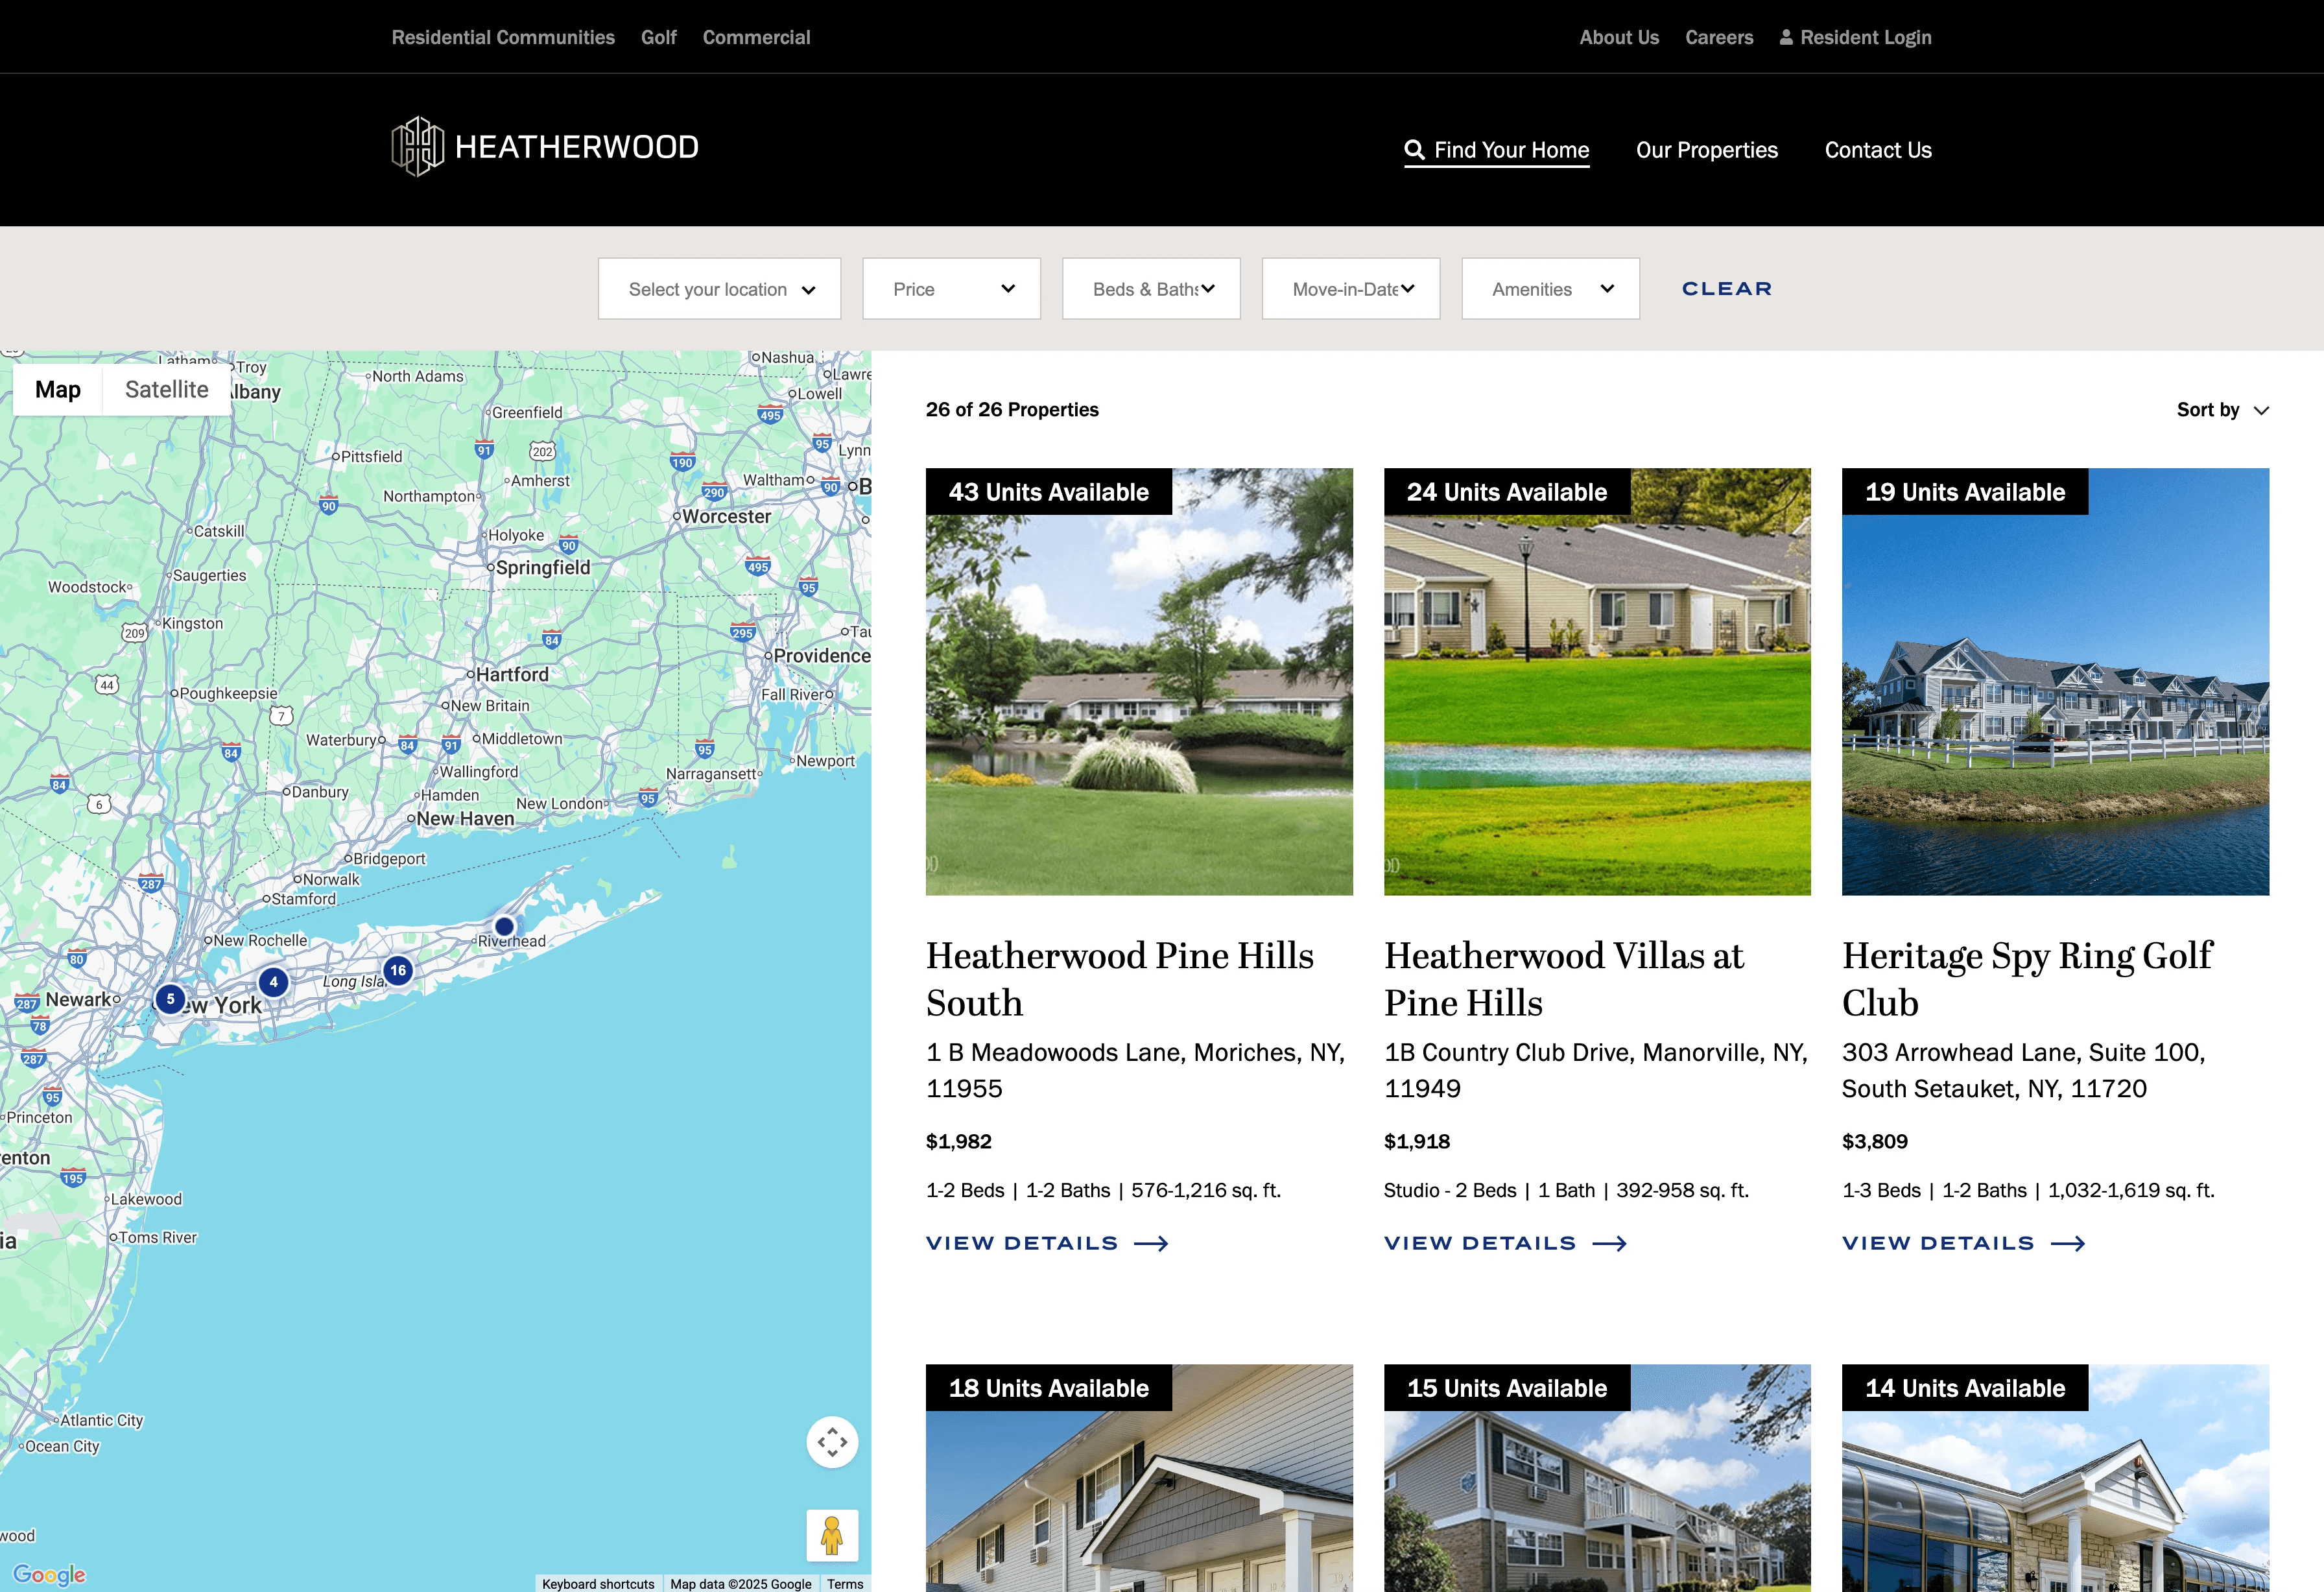This screenshot has height=1592, width=2324.
Task: Click the map marker near Riverhead
Action: (x=505, y=926)
